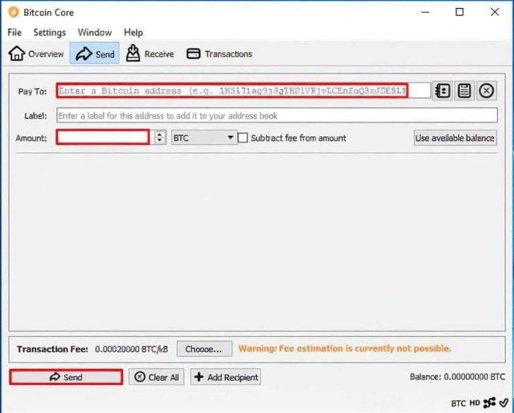Clear the Pay To entry with X icon
This screenshot has height=413, width=514.
point(487,91)
